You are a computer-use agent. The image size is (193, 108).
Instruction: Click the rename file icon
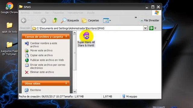(27, 43)
